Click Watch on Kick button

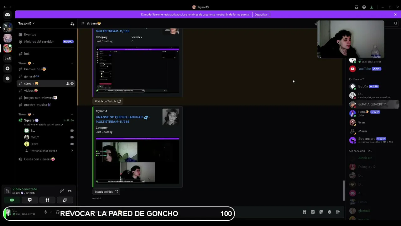point(106,192)
